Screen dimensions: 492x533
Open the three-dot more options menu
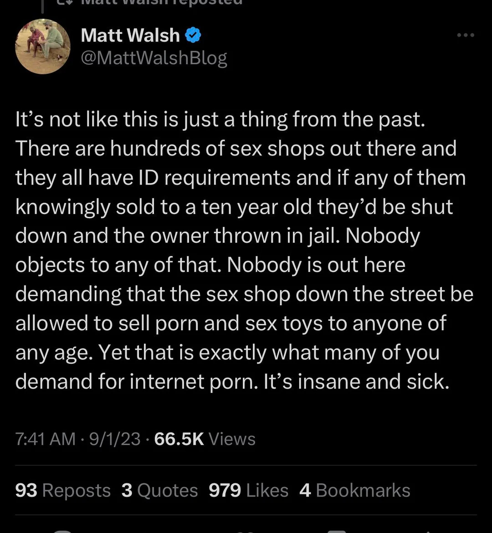point(466,35)
